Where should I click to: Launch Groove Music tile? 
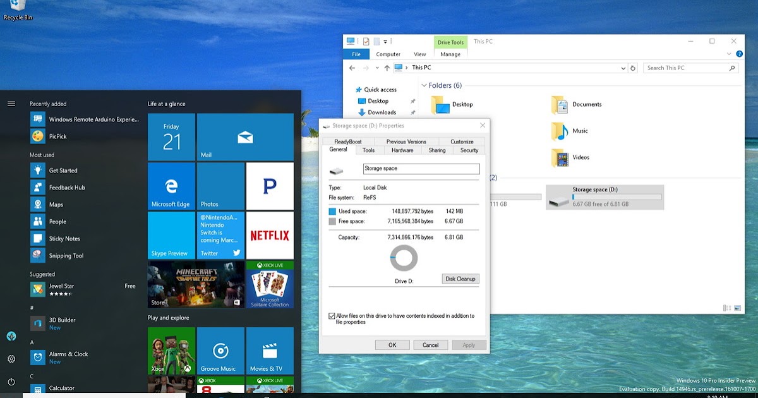tap(220, 351)
